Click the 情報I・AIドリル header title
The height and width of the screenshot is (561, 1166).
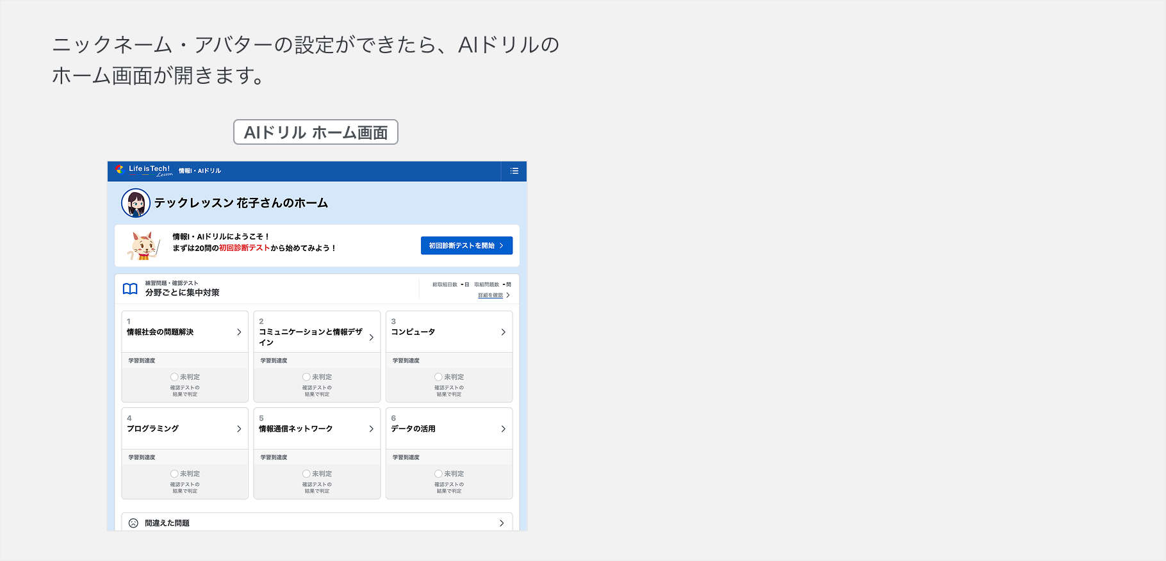coord(200,171)
